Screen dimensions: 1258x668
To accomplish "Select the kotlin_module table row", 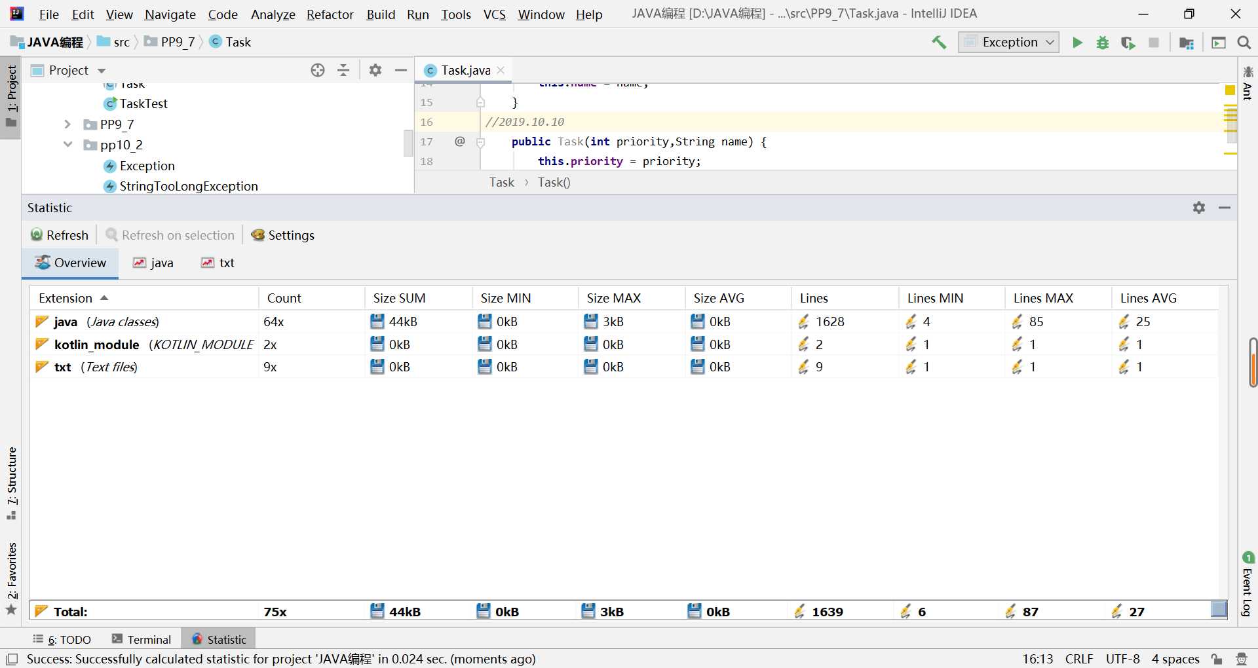I will [x=624, y=344].
